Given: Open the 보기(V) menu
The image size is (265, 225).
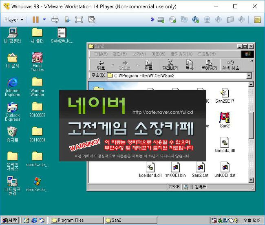Looking at the screenshot, I should coord(139,54).
